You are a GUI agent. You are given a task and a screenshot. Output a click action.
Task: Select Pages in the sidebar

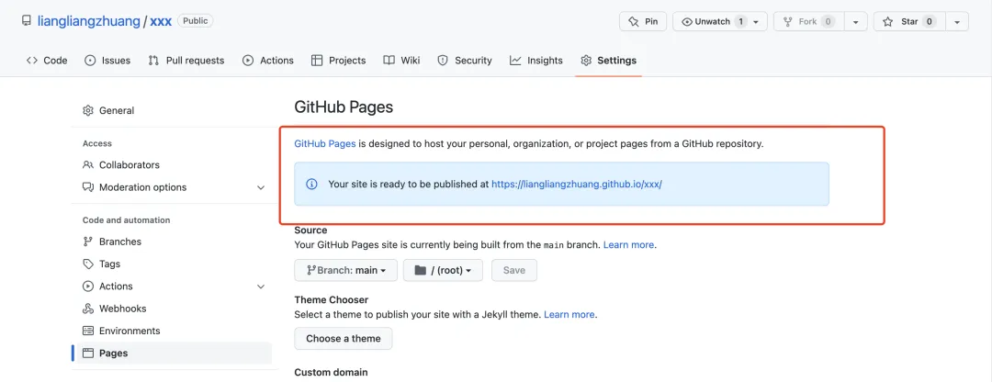click(172, 353)
